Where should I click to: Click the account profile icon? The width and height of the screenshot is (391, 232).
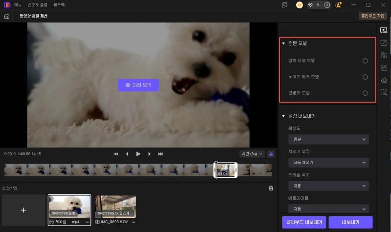(338, 5)
